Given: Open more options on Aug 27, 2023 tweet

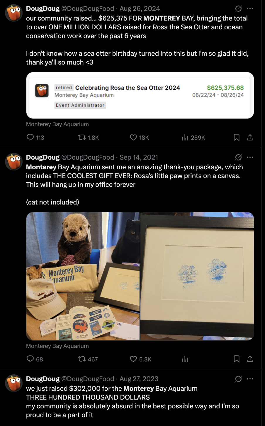Looking at the screenshot, I should (250, 379).
